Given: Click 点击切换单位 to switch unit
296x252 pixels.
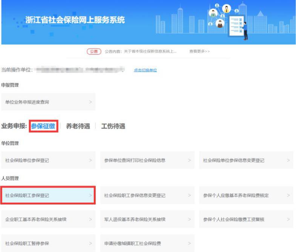Looking at the screenshot, I should 145,70.
